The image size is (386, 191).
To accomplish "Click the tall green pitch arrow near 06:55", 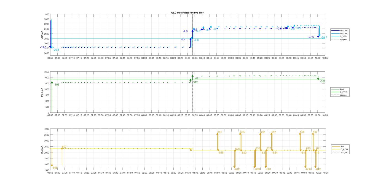I will [x=52, y=96].
